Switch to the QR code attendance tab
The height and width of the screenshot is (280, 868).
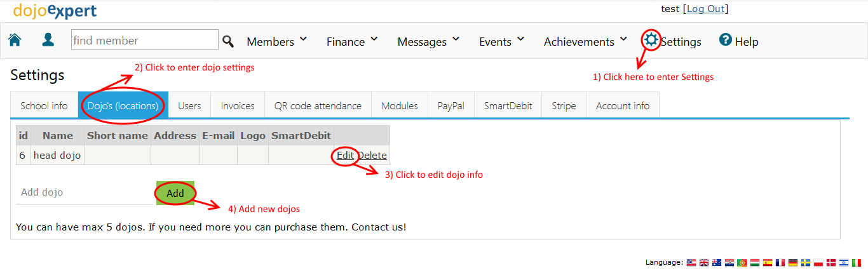coord(318,105)
